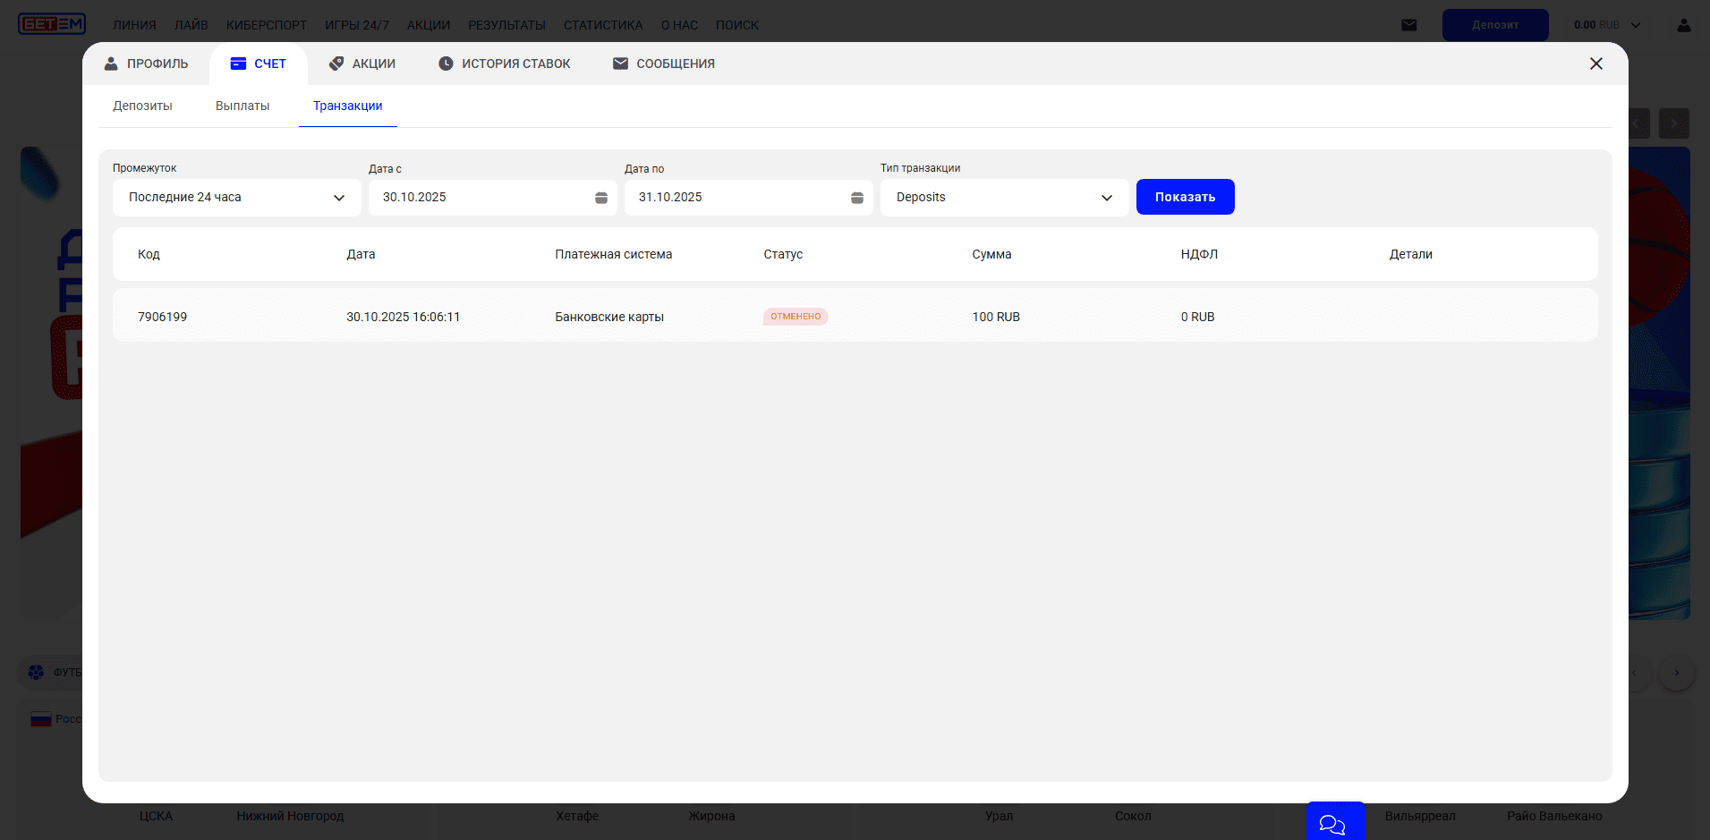Click the profile person icon in modal tabs
The image size is (1710, 840).
(x=111, y=64)
